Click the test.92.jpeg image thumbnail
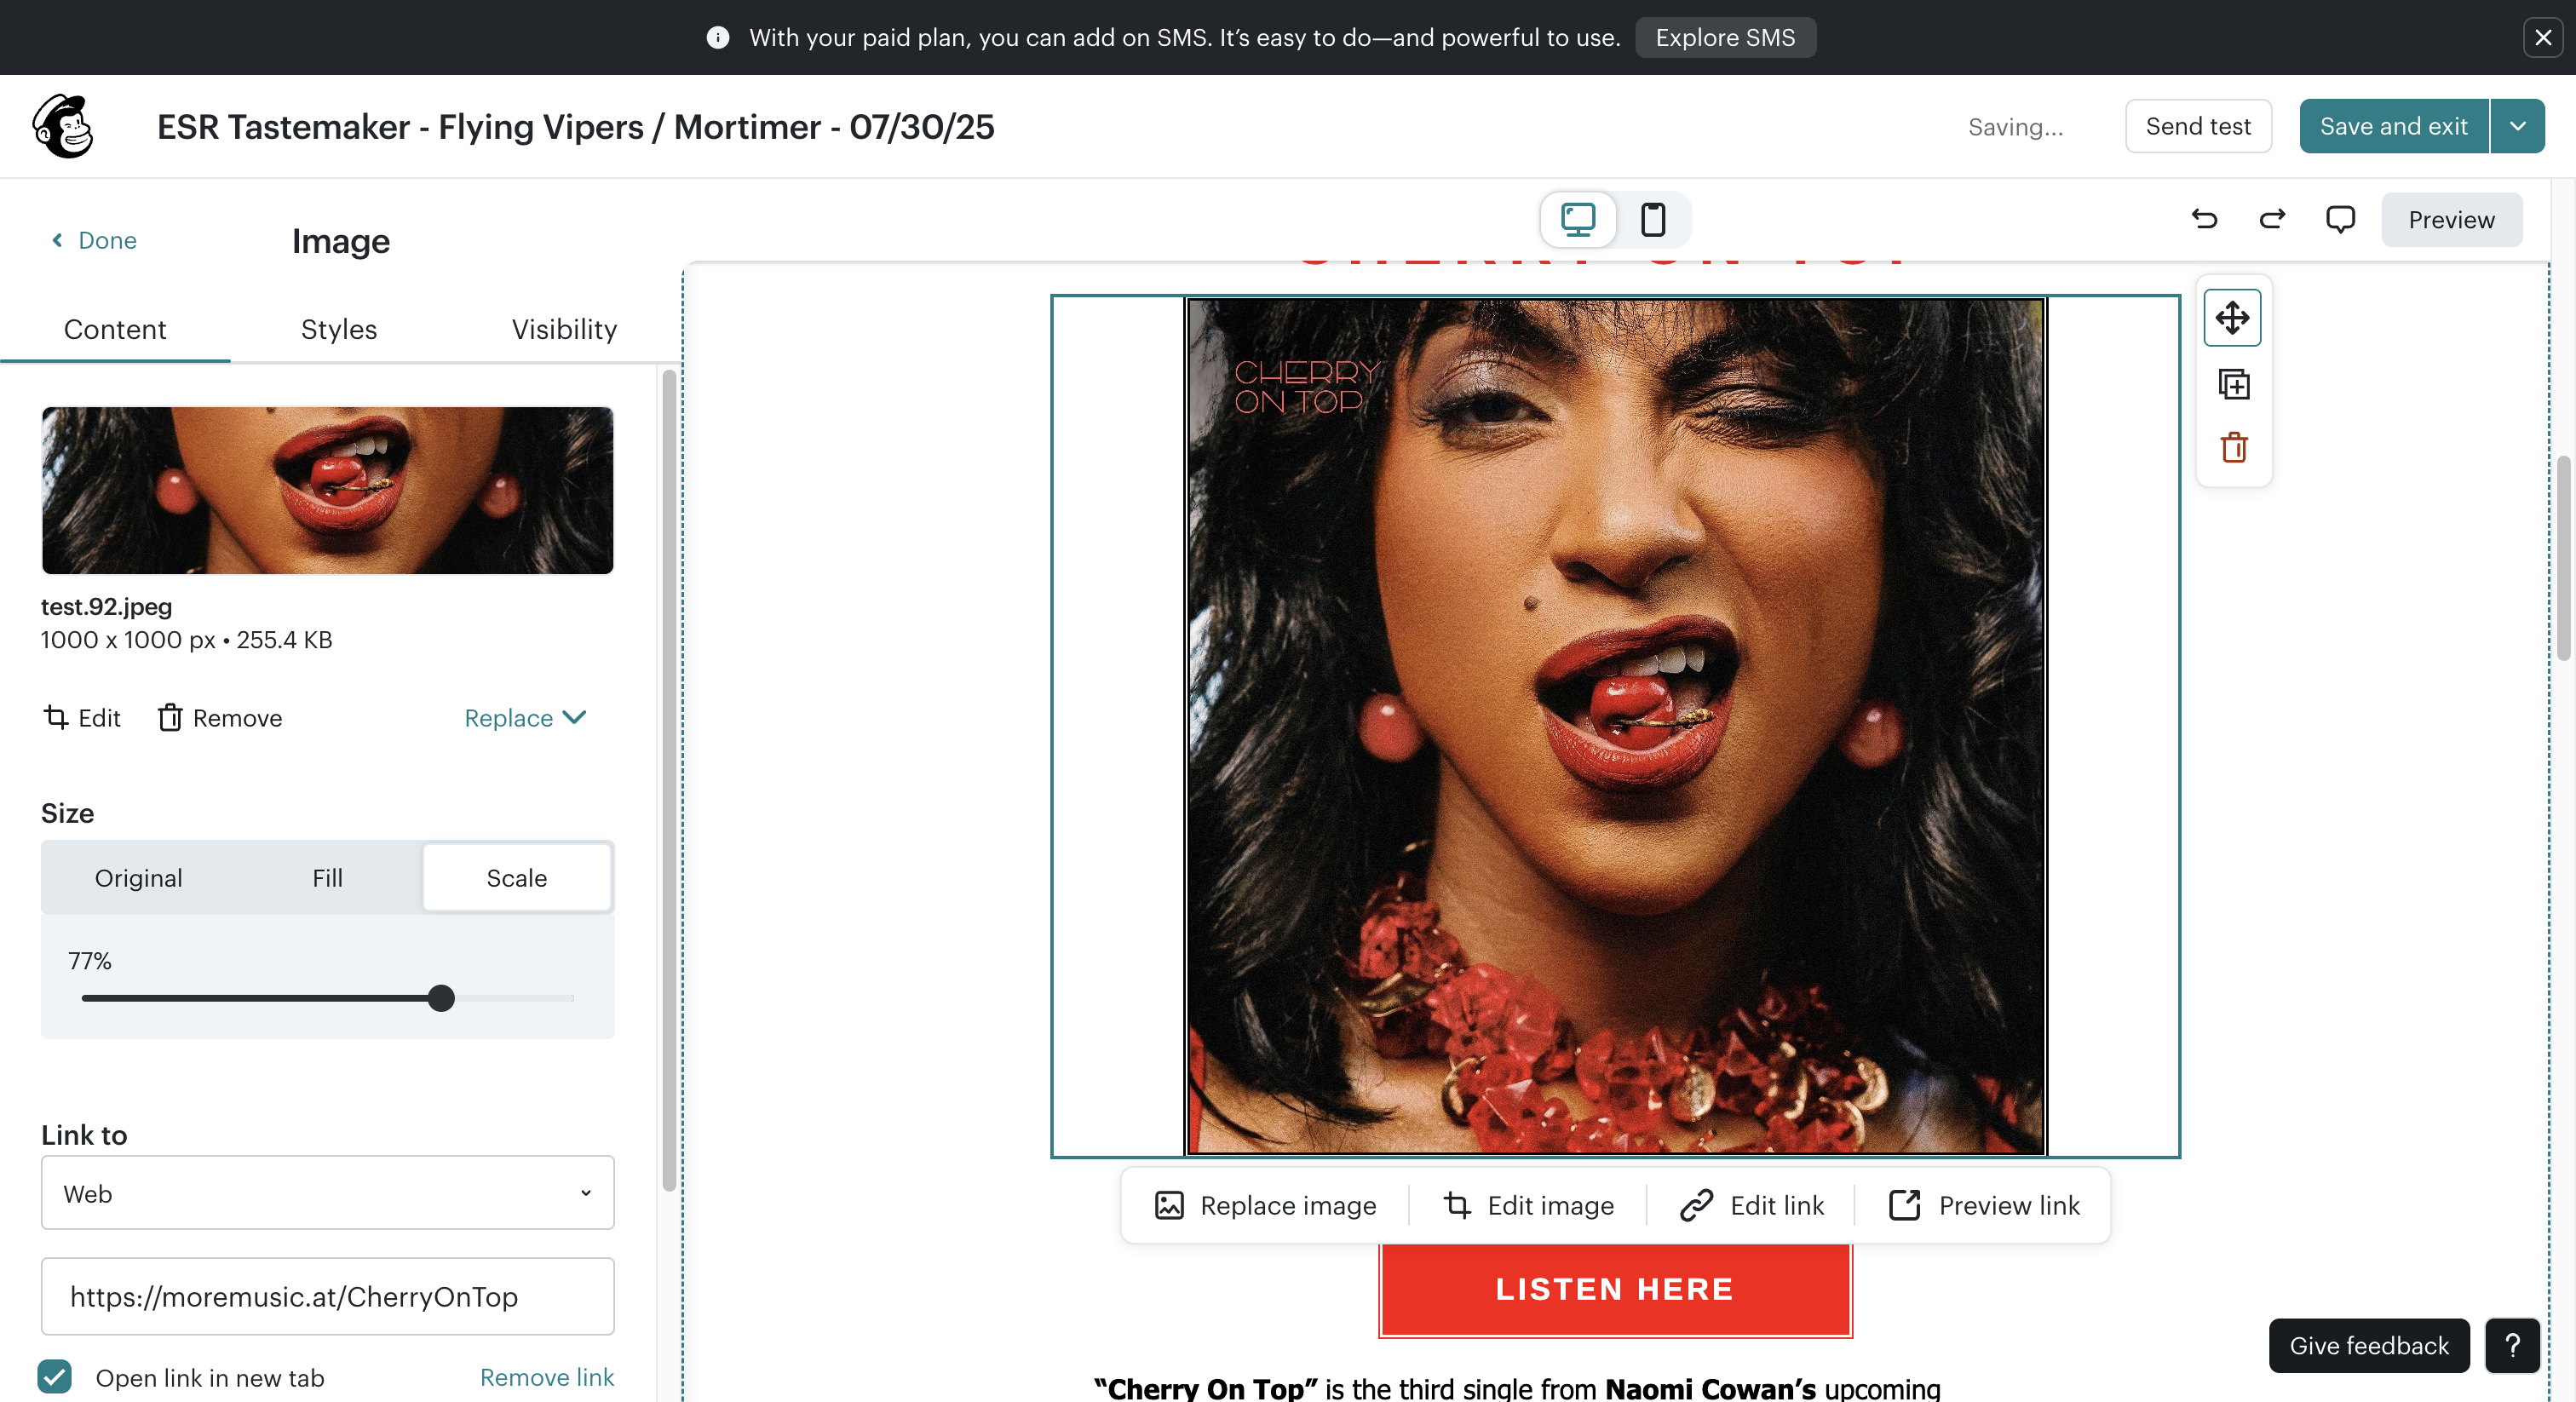This screenshot has height=1402, width=2576. point(327,490)
